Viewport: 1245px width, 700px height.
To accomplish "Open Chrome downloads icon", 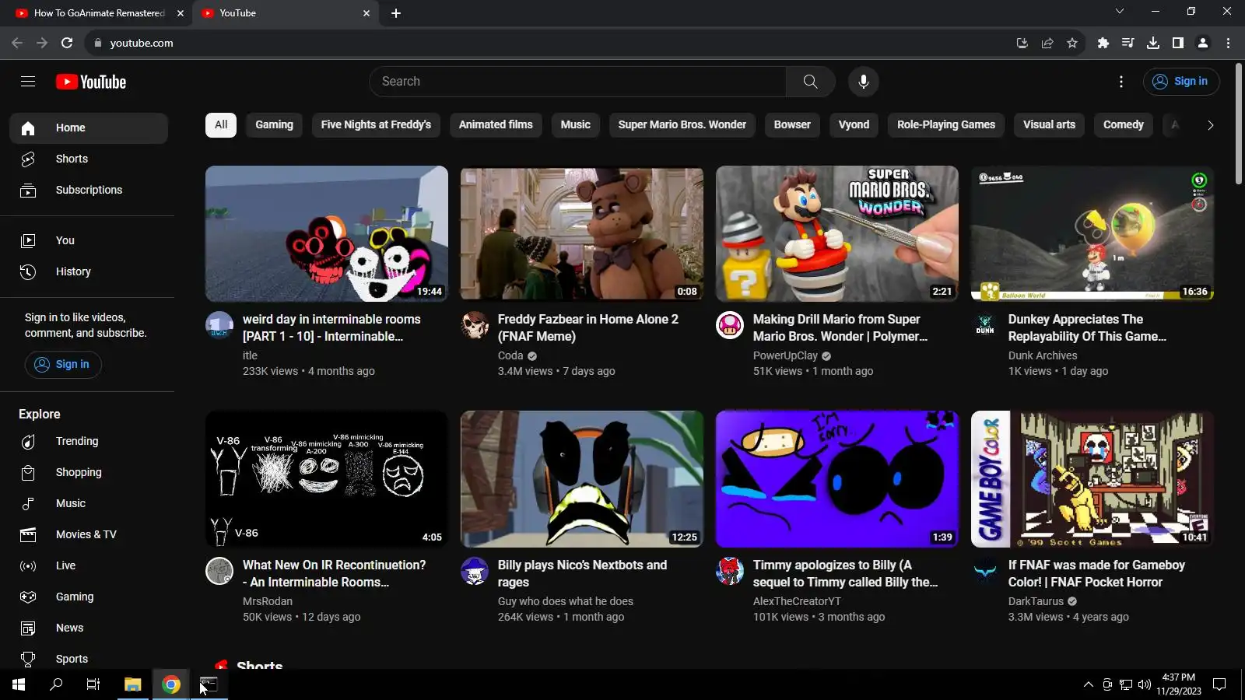I will (x=1153, y=43).
